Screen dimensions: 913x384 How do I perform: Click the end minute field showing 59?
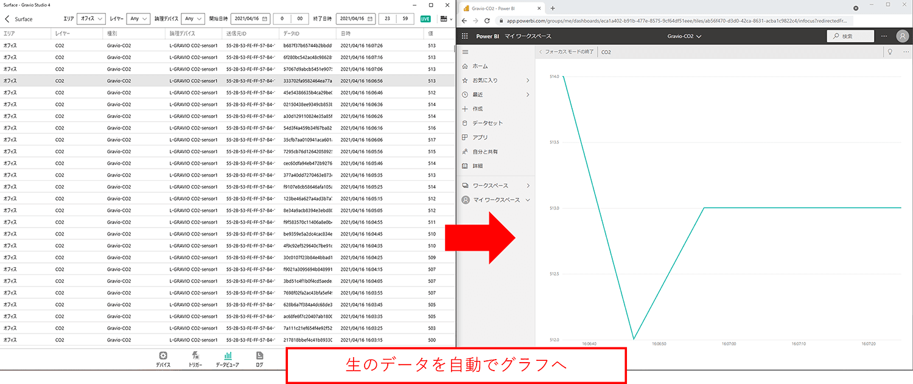click(405, 19)
